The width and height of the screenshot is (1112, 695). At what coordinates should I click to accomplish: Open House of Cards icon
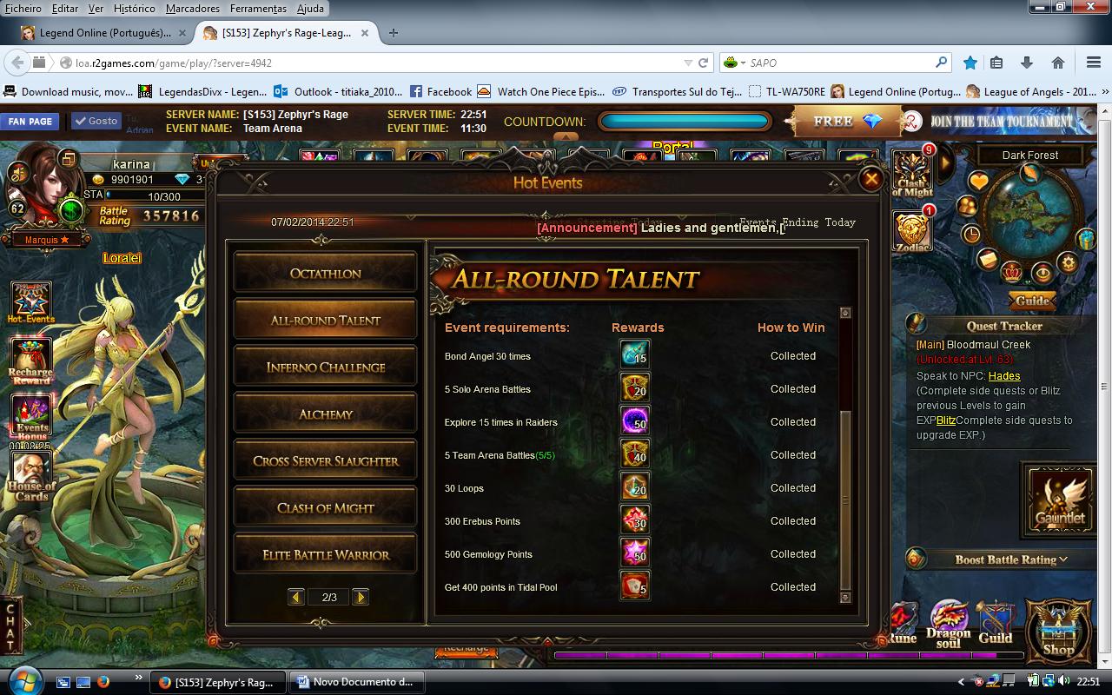click(x=31, y=476)
